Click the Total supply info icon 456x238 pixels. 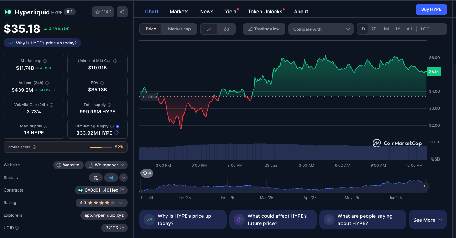[x=109, y=105]
